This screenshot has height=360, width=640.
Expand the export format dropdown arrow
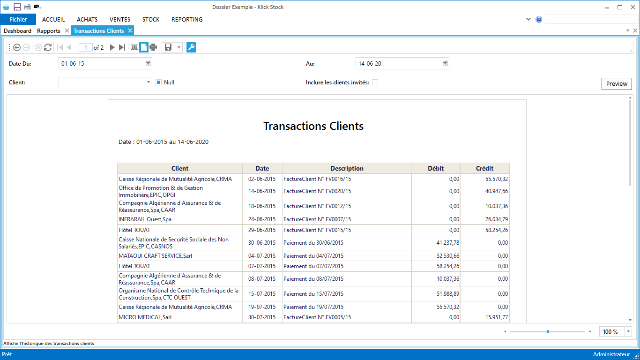[179, 47]
